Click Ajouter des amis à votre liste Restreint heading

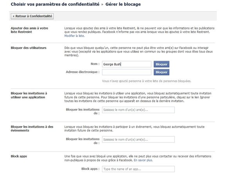pos(29,30)
